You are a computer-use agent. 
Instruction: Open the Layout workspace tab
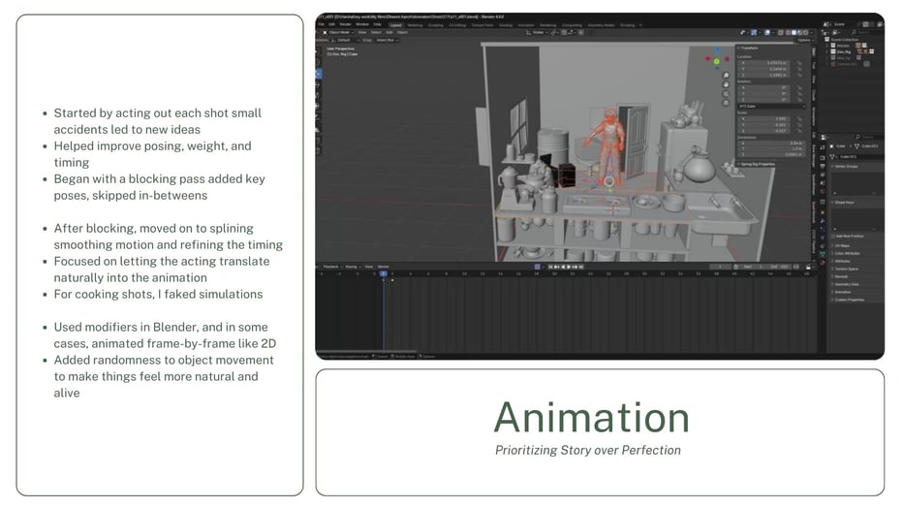click(395, 25)
